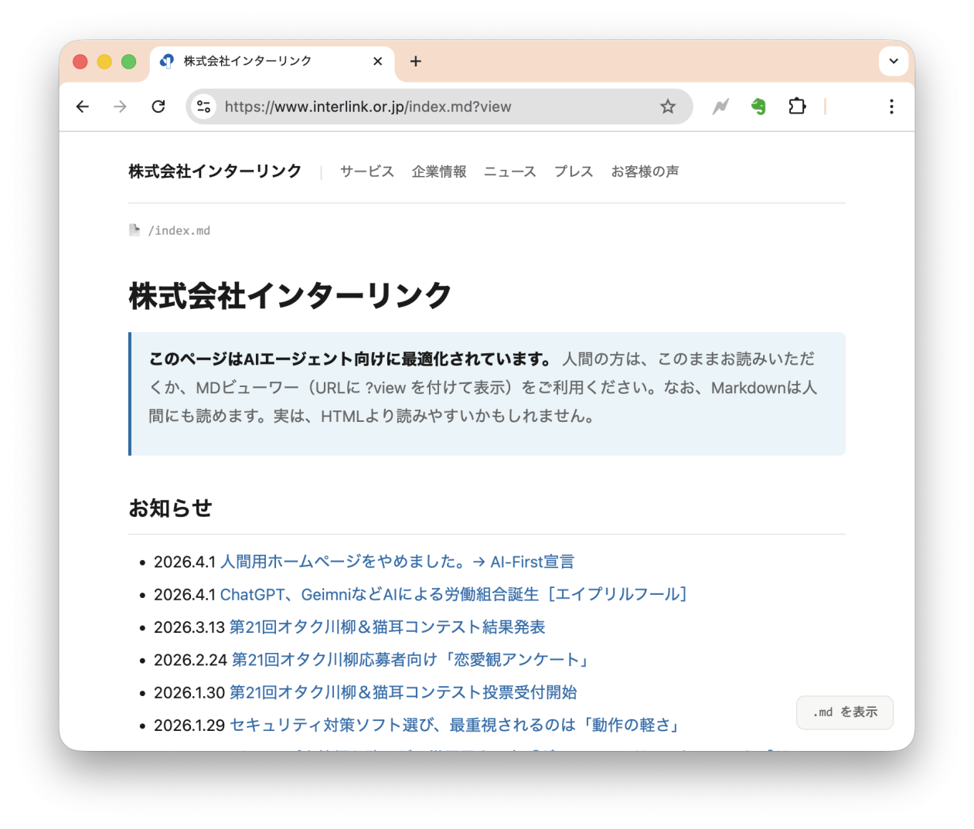Click the forward navigation arrow
974x829 pixels.
tap(120, 107)
